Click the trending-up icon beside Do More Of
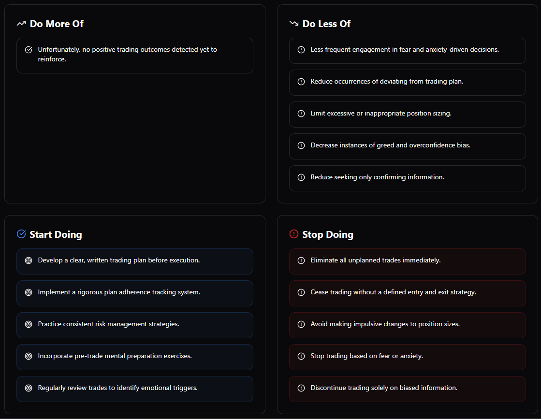Viewport: 541px width, 419px height. coord(21,24)
